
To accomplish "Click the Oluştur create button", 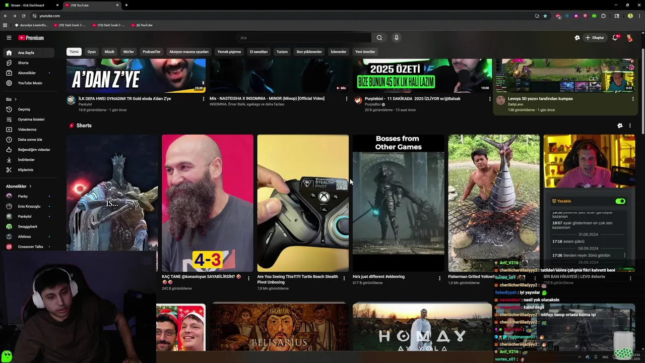I will 595,38.
